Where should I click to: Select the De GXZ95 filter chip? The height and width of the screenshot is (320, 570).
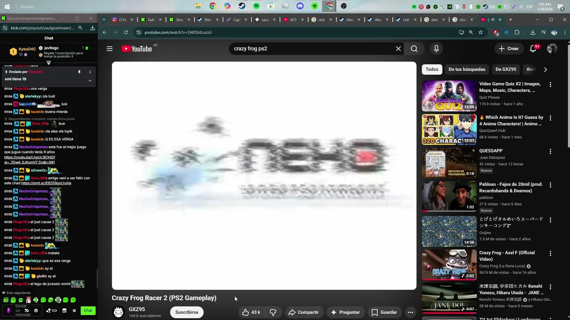tap(506, 69)
